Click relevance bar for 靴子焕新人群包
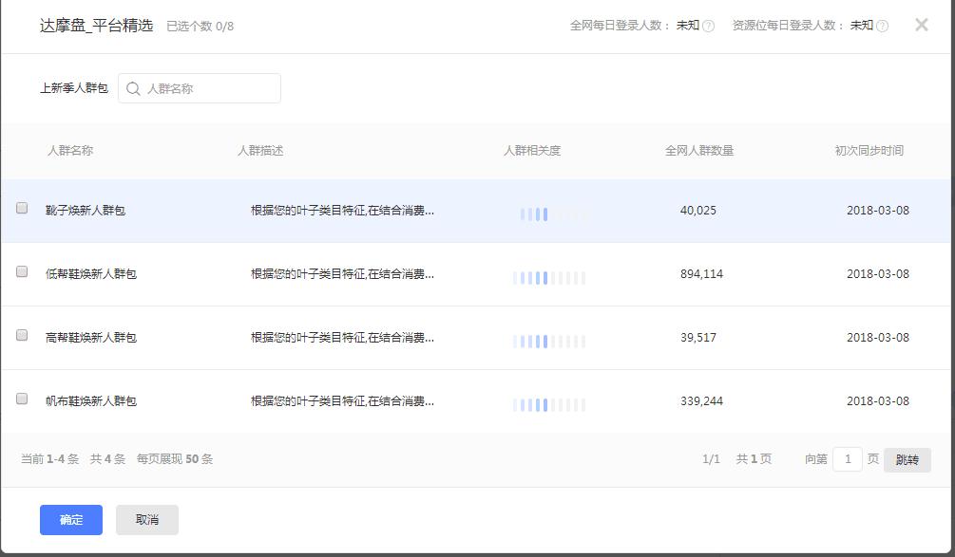Image resolution: width=955 pixels, height=557 pixels. 549,214
